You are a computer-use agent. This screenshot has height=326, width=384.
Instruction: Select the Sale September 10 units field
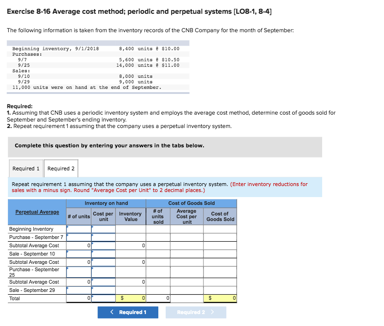78,254
